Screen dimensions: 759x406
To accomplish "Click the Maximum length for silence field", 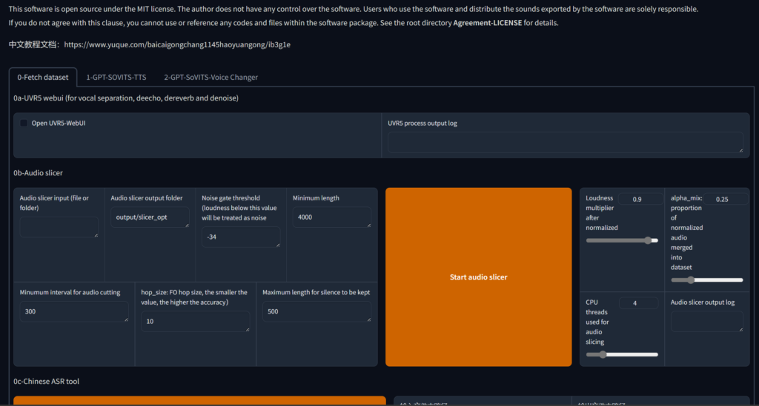I will pos(316,311).
